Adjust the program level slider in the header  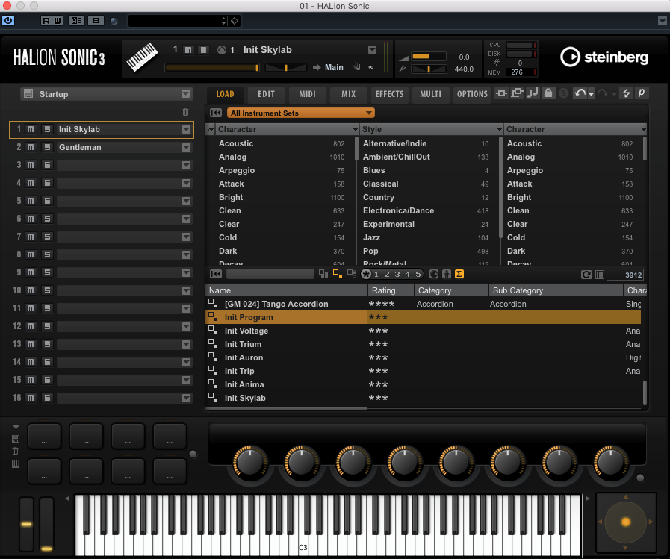coord(212,67)
